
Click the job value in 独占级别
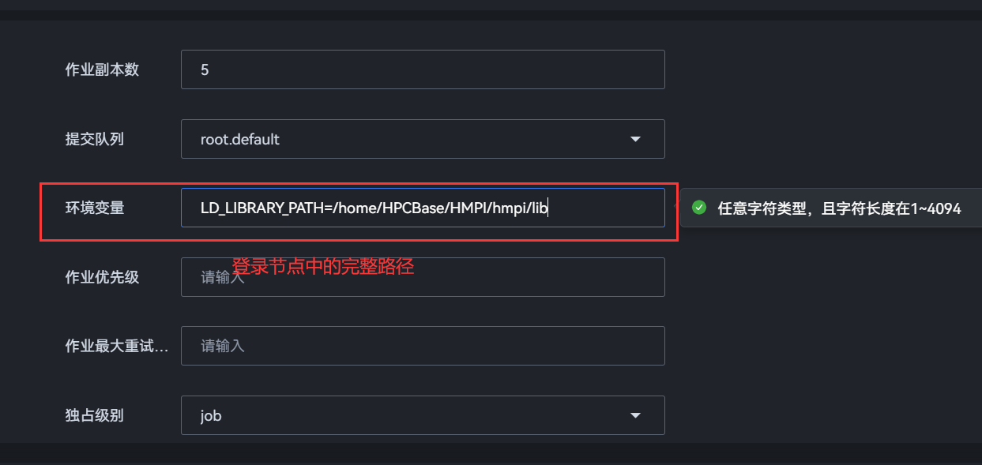click(x=211, y=416)
